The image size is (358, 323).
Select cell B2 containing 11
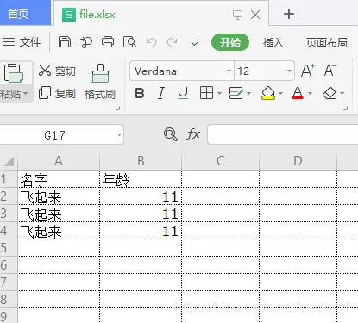pos(141,196)
